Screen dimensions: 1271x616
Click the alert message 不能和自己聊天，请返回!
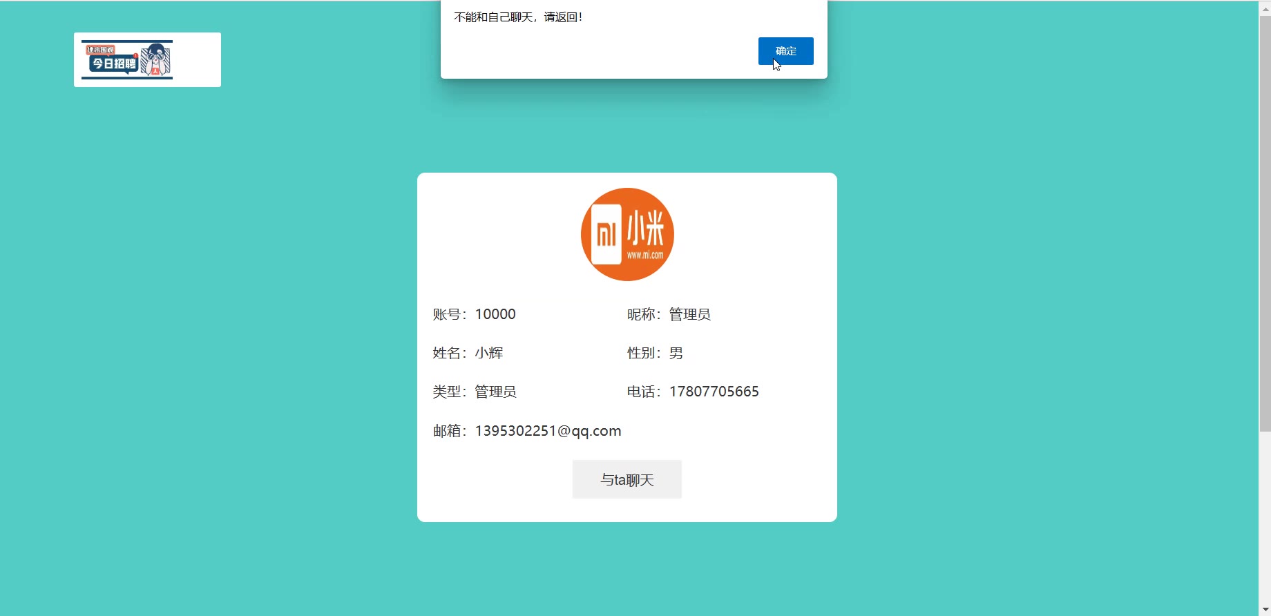tap(518, 17)
